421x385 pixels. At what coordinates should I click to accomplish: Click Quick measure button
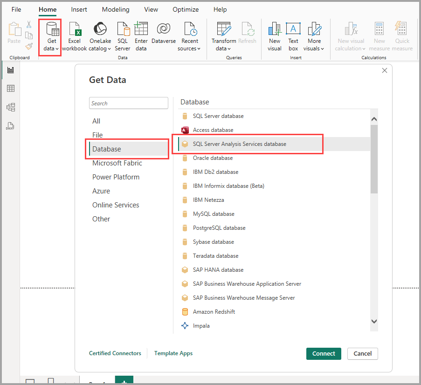[402, 37]
